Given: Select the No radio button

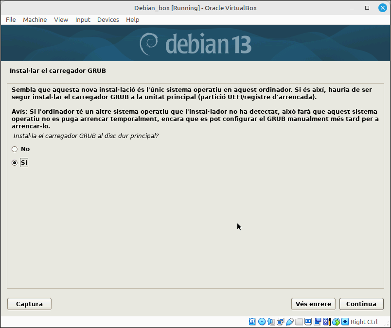Looking at the screenshot, I should (x=15, y=149).
